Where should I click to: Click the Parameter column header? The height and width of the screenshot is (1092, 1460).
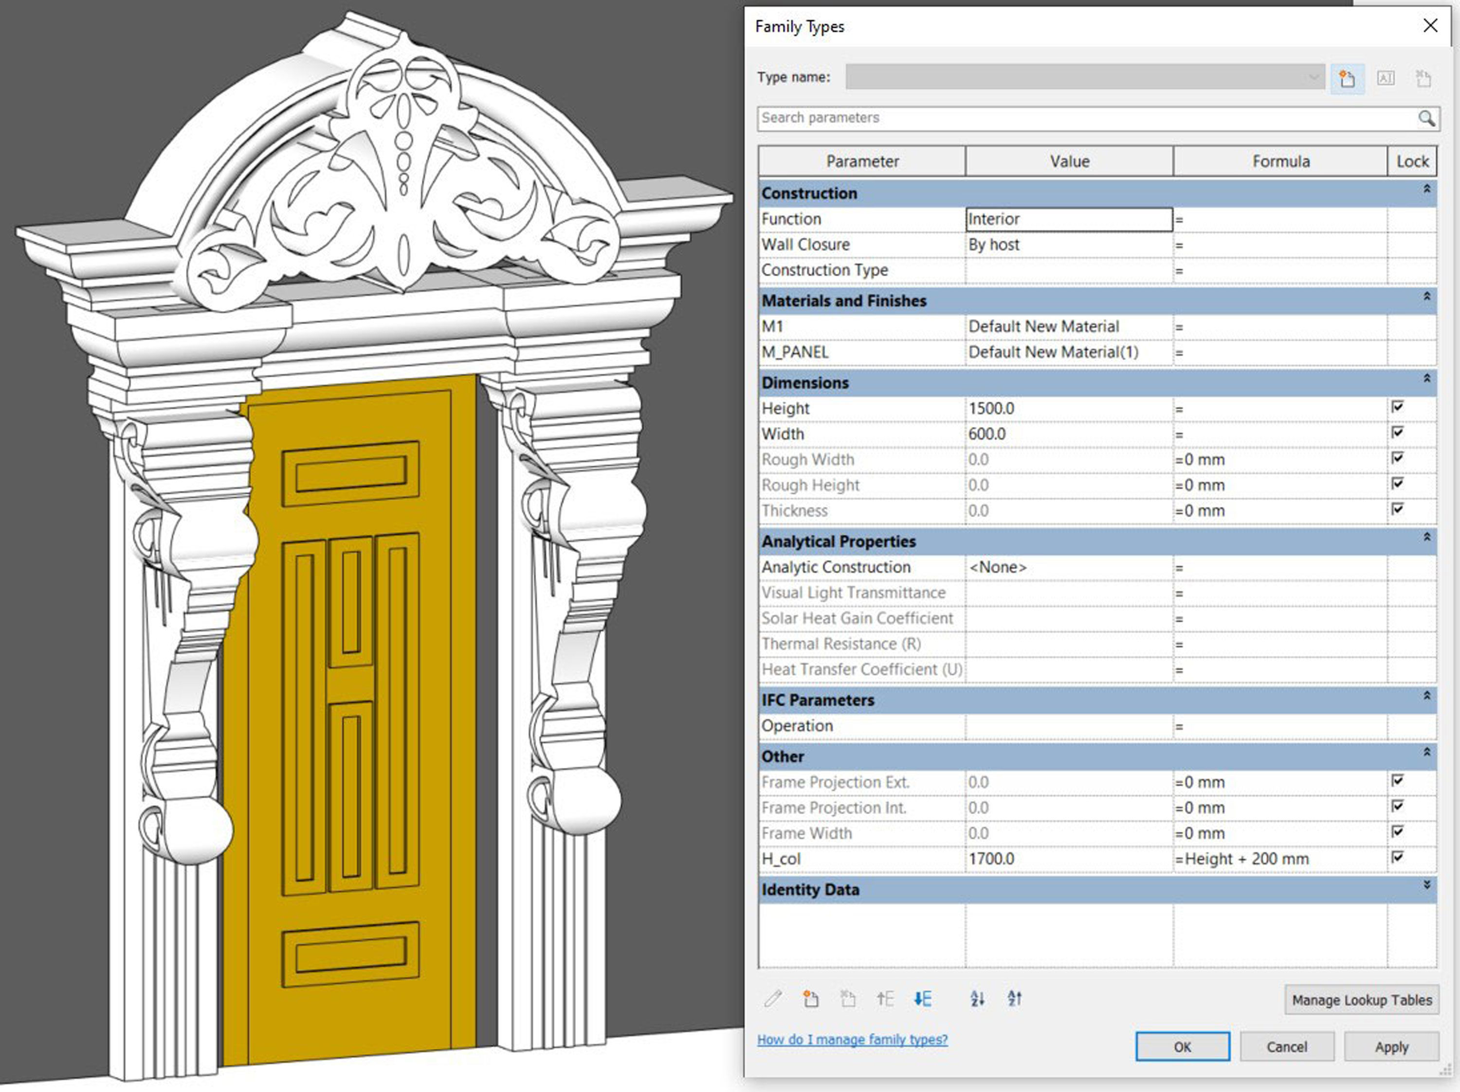tap(862, 161)
